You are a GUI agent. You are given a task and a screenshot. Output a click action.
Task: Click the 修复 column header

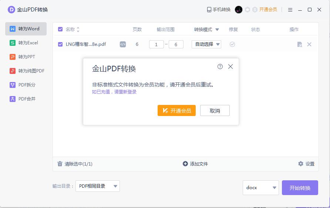233,30
